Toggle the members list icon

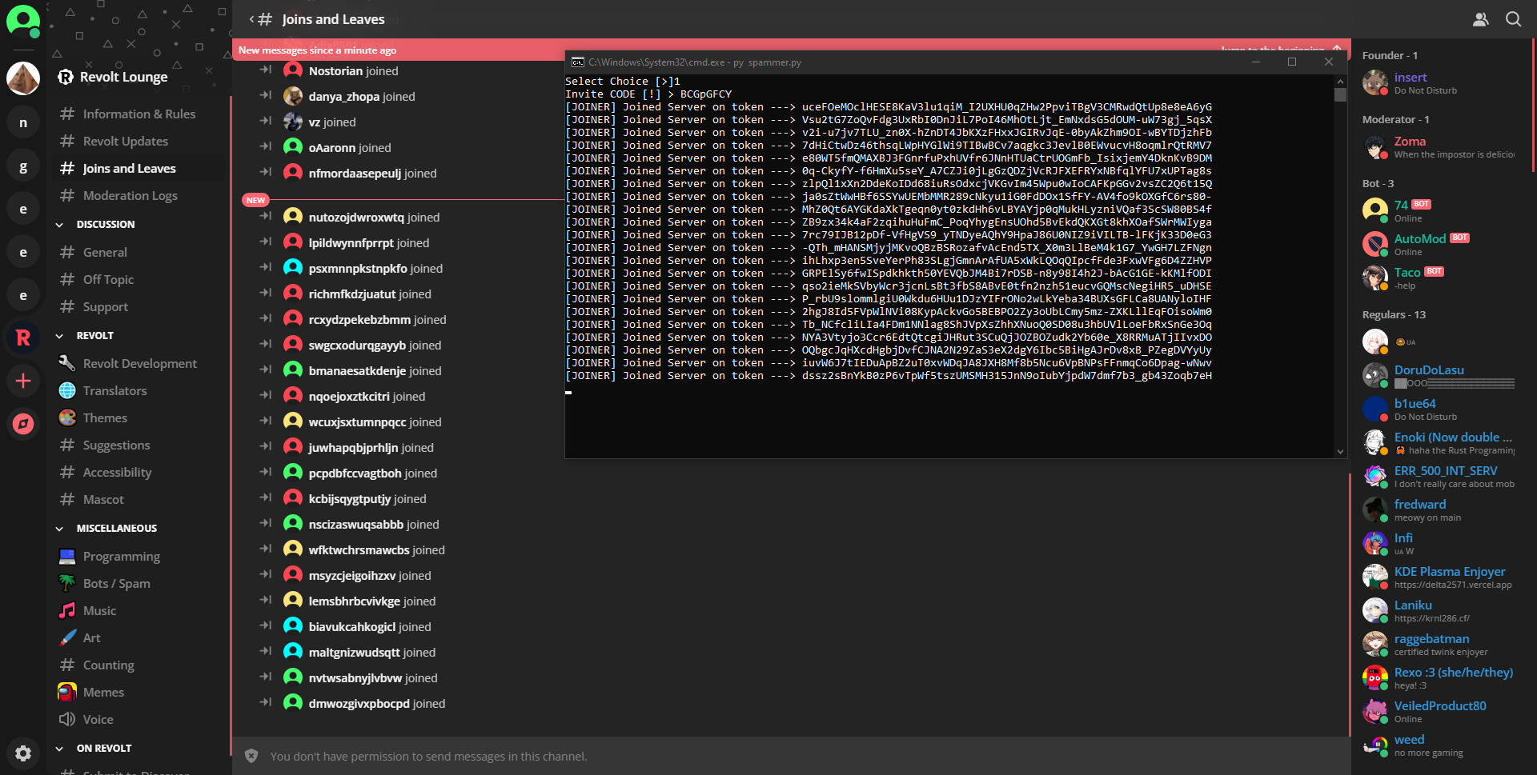[x=1481, y=19]
